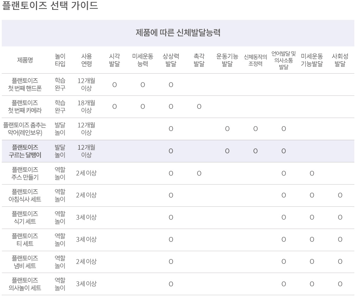Select product 플랜토이즈 주스 만들기
This screenshot has width=356, height=298.
point(25,173)
